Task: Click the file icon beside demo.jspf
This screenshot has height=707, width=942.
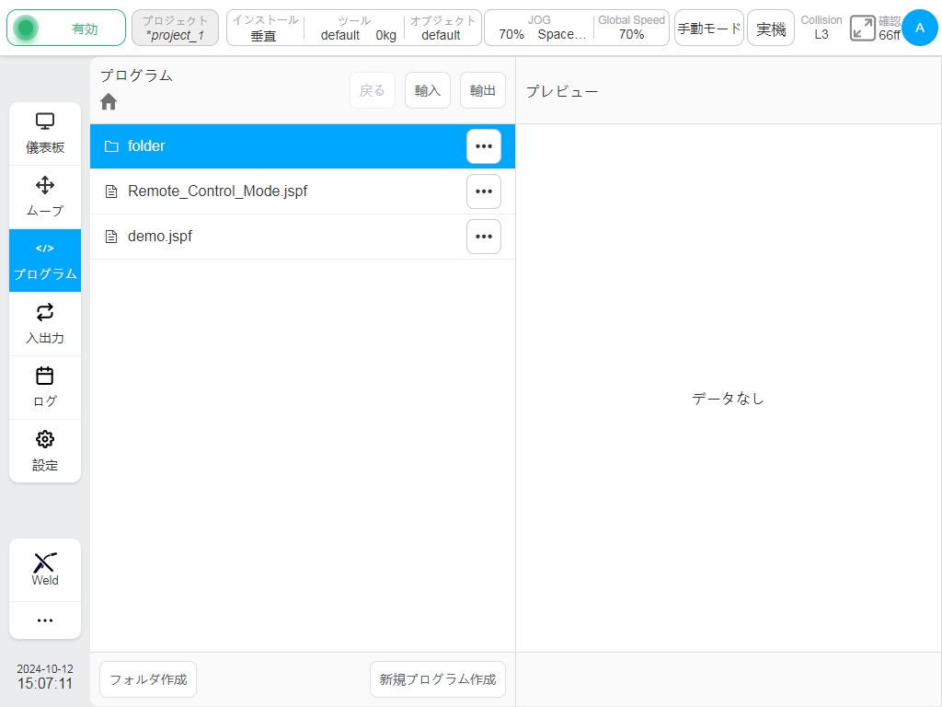Action: pyautogui.click(x=111, y=237)
